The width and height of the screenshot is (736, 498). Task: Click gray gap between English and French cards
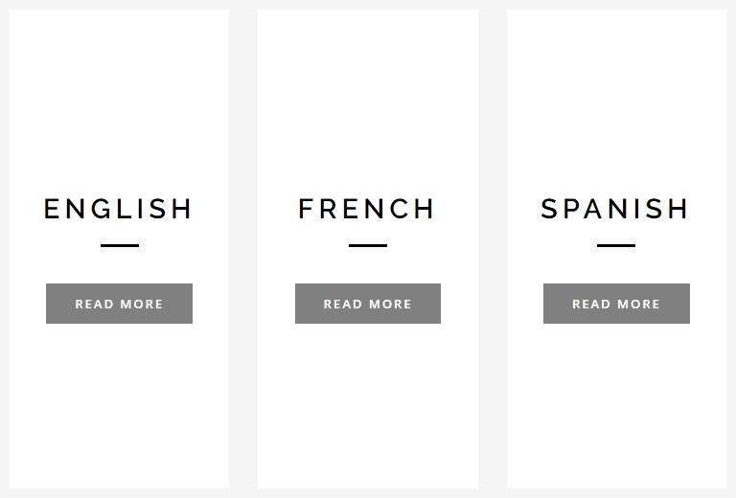pyautogui.click(x=243, y=249)
